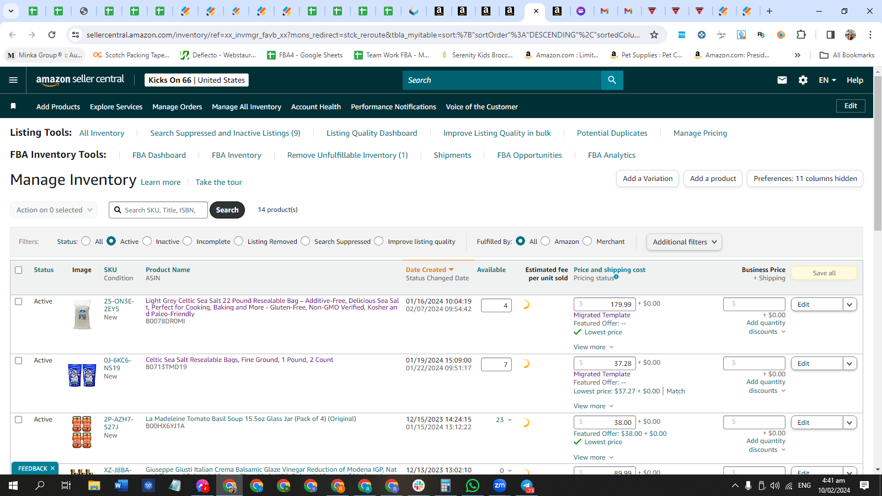882x496 pixels.
Task: Select the All status radio button
Action: pos(85,241)
